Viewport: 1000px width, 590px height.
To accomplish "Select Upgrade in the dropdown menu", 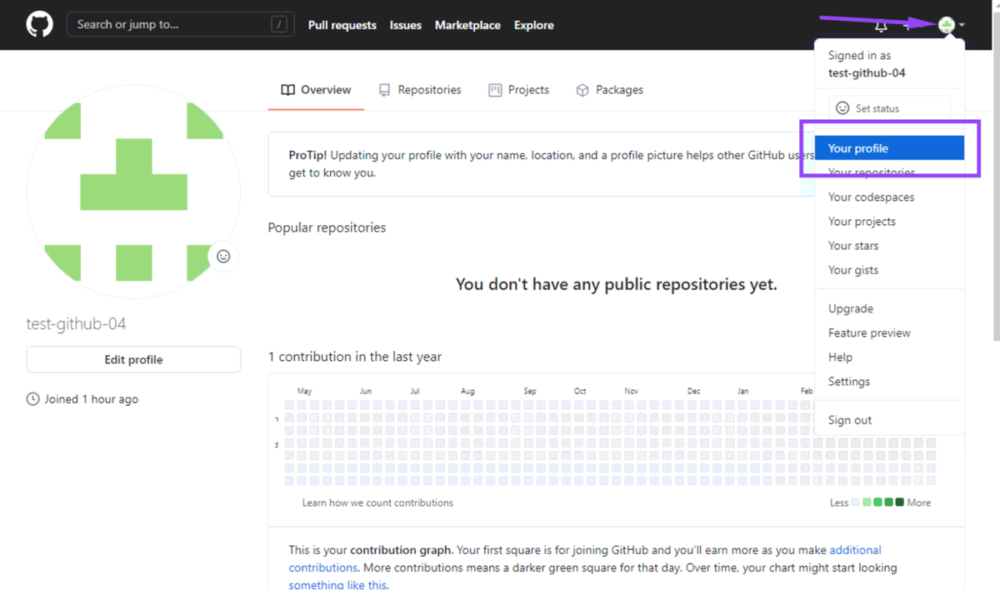I will click(x=889, y=308).
